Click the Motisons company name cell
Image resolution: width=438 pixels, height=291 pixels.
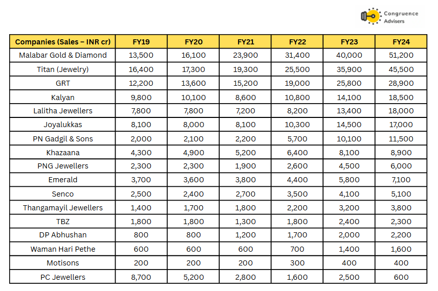coord(62,263)
